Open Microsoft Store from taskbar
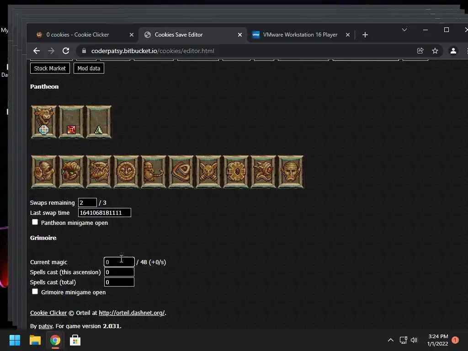 pos(75,340)
